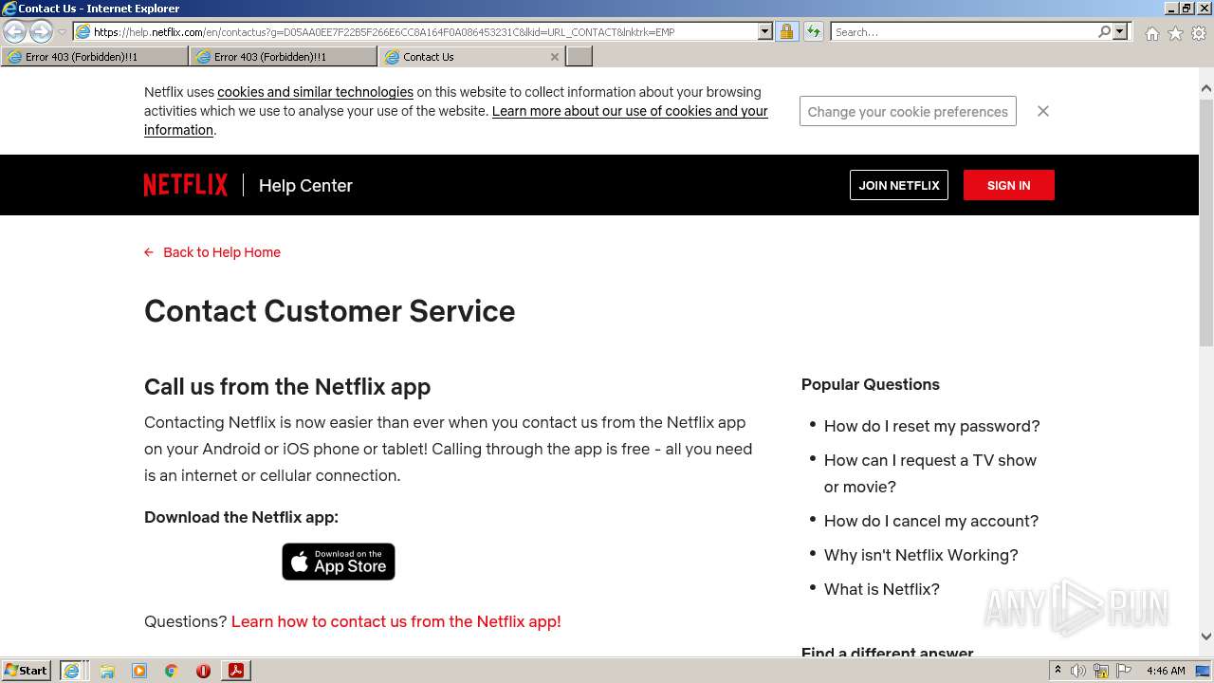Click the Popular Questions heading
Screen dimensions: 1214x683
(x=871, y=384)
